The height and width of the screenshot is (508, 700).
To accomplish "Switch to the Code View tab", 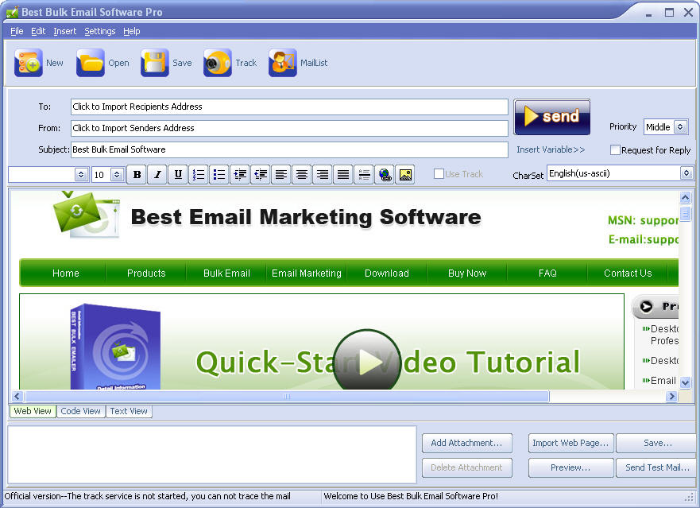I will point(81,411).
